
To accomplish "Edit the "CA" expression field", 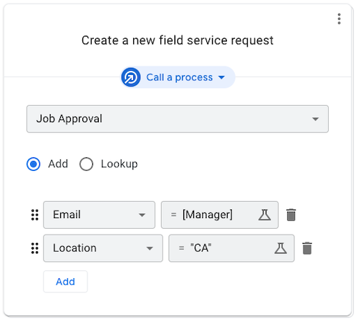I will click(231, 248).
